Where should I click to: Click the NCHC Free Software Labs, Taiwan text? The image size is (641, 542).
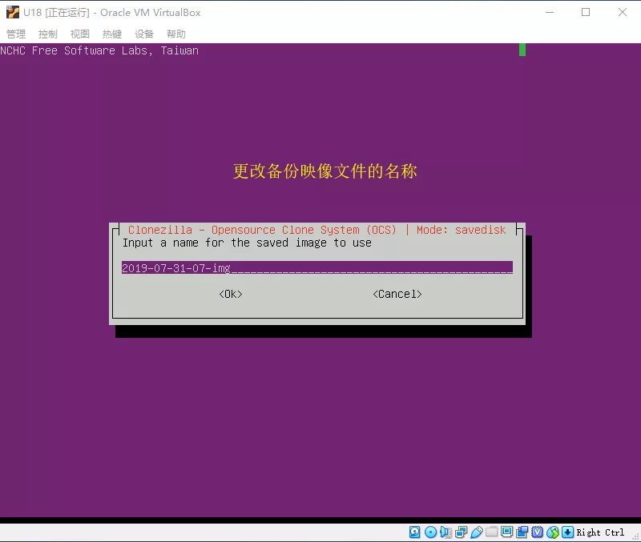point(99,50)
